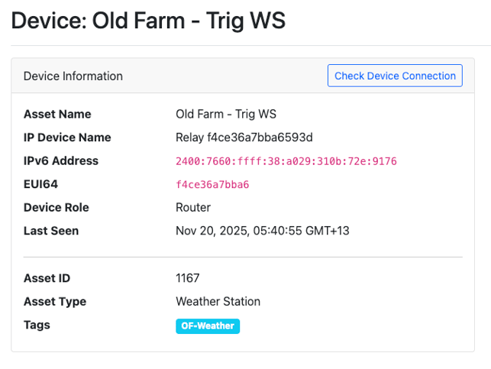Click the Asset Type label
The image size is (491, 369).
[55, 302]
